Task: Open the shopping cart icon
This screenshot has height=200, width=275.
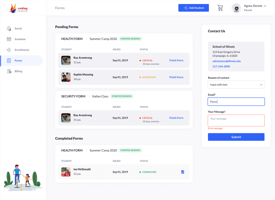Action: click(x=220, y=8)
